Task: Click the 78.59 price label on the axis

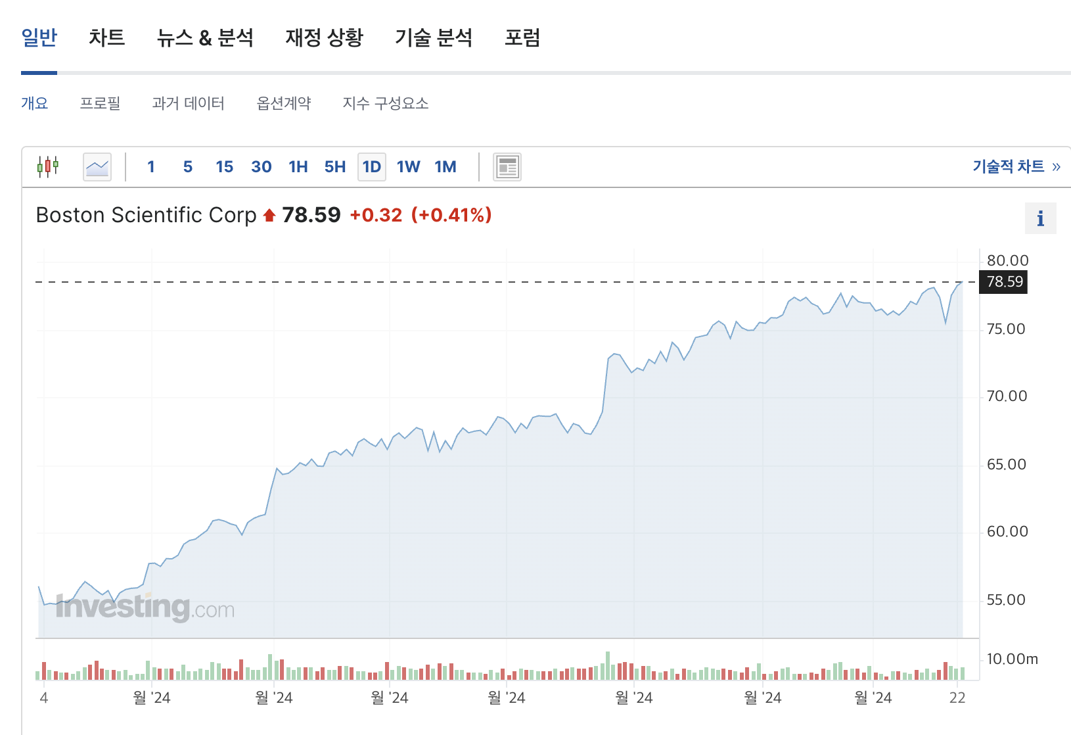Action: (x=1002, y=282)
